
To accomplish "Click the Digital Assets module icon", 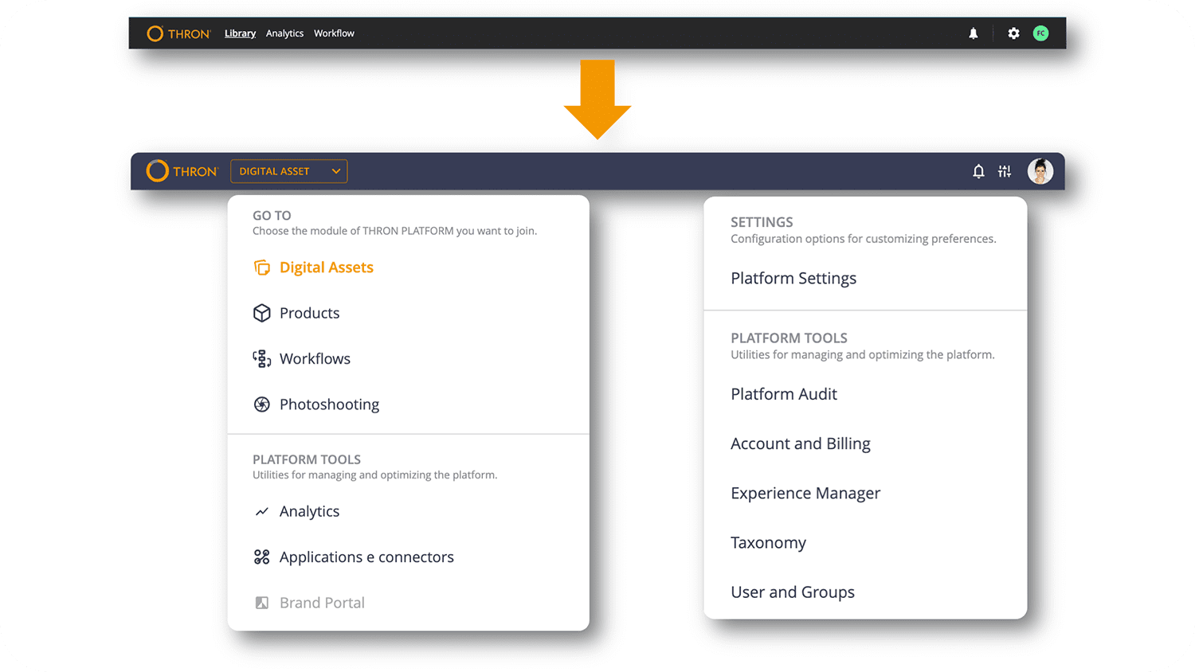I will (x=261, y=268).
